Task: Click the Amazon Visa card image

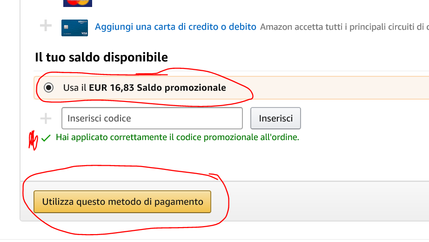Action: 74,28
